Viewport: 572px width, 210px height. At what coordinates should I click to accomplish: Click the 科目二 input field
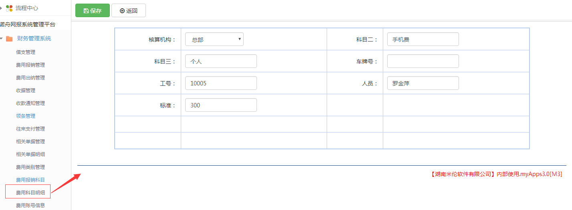point(423,39)
